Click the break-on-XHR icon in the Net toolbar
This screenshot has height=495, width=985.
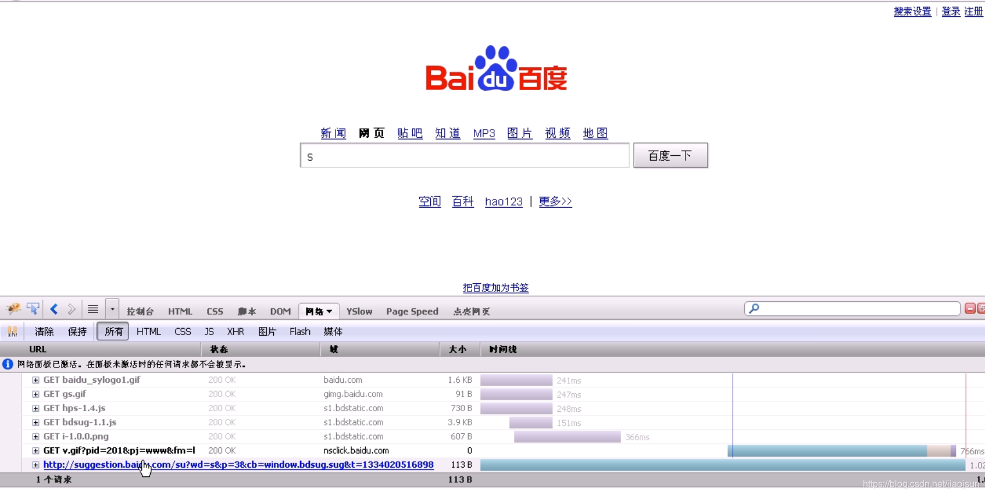12,332
